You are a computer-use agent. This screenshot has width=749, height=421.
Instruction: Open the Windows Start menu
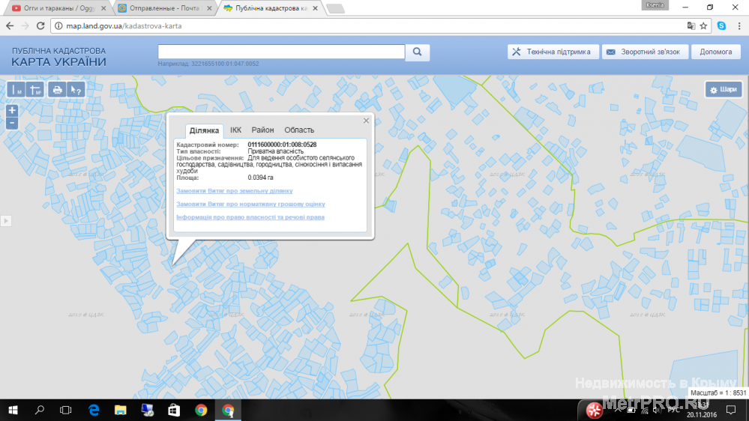pos(13,410)
